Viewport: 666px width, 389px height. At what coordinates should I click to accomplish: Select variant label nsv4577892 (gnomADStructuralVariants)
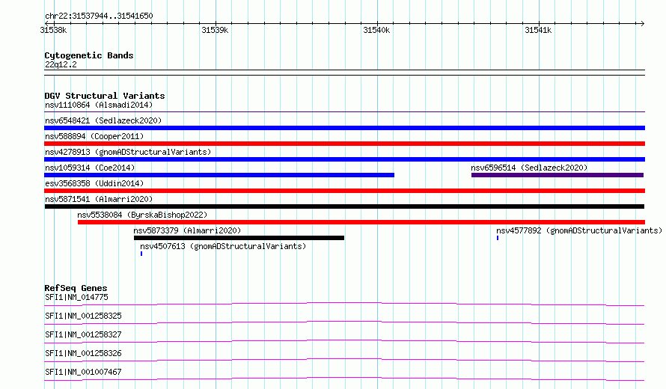pyautogui.click(x=579, y=230)
